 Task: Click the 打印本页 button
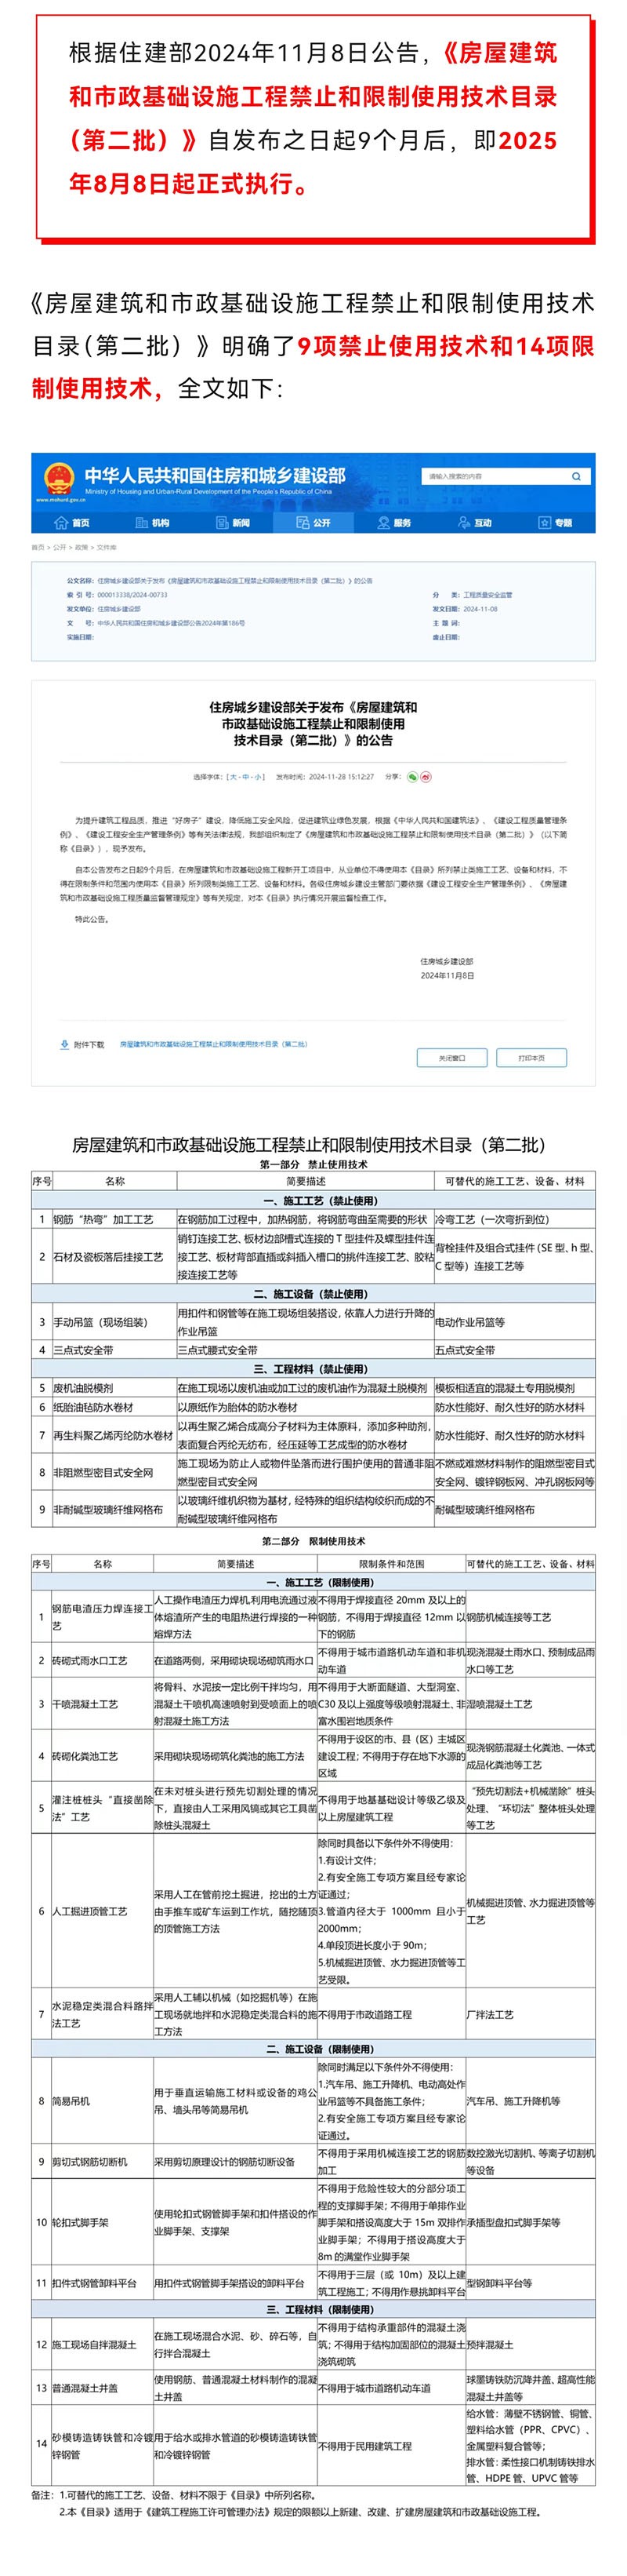[531, 1057]
